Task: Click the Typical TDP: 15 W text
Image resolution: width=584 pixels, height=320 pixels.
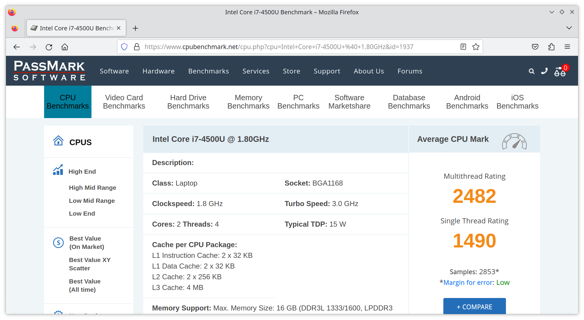Action: point(315,224)
